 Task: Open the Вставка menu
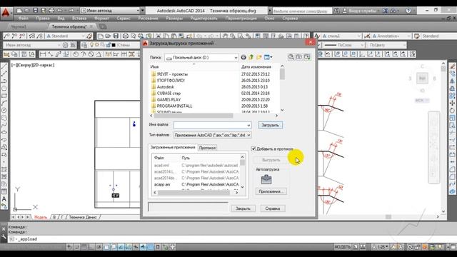click(x=79, y=19)
